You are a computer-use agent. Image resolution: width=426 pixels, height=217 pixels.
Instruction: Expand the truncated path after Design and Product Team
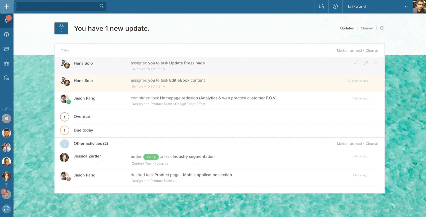[x=176, y=181]
